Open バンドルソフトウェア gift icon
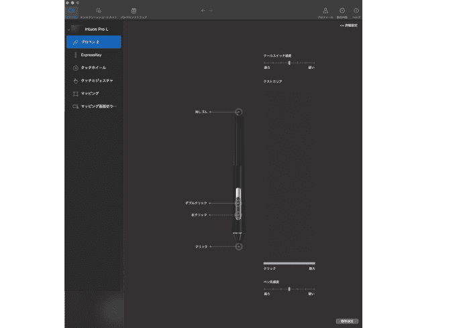This screenshot has height=328, width=463. (134, 11)
